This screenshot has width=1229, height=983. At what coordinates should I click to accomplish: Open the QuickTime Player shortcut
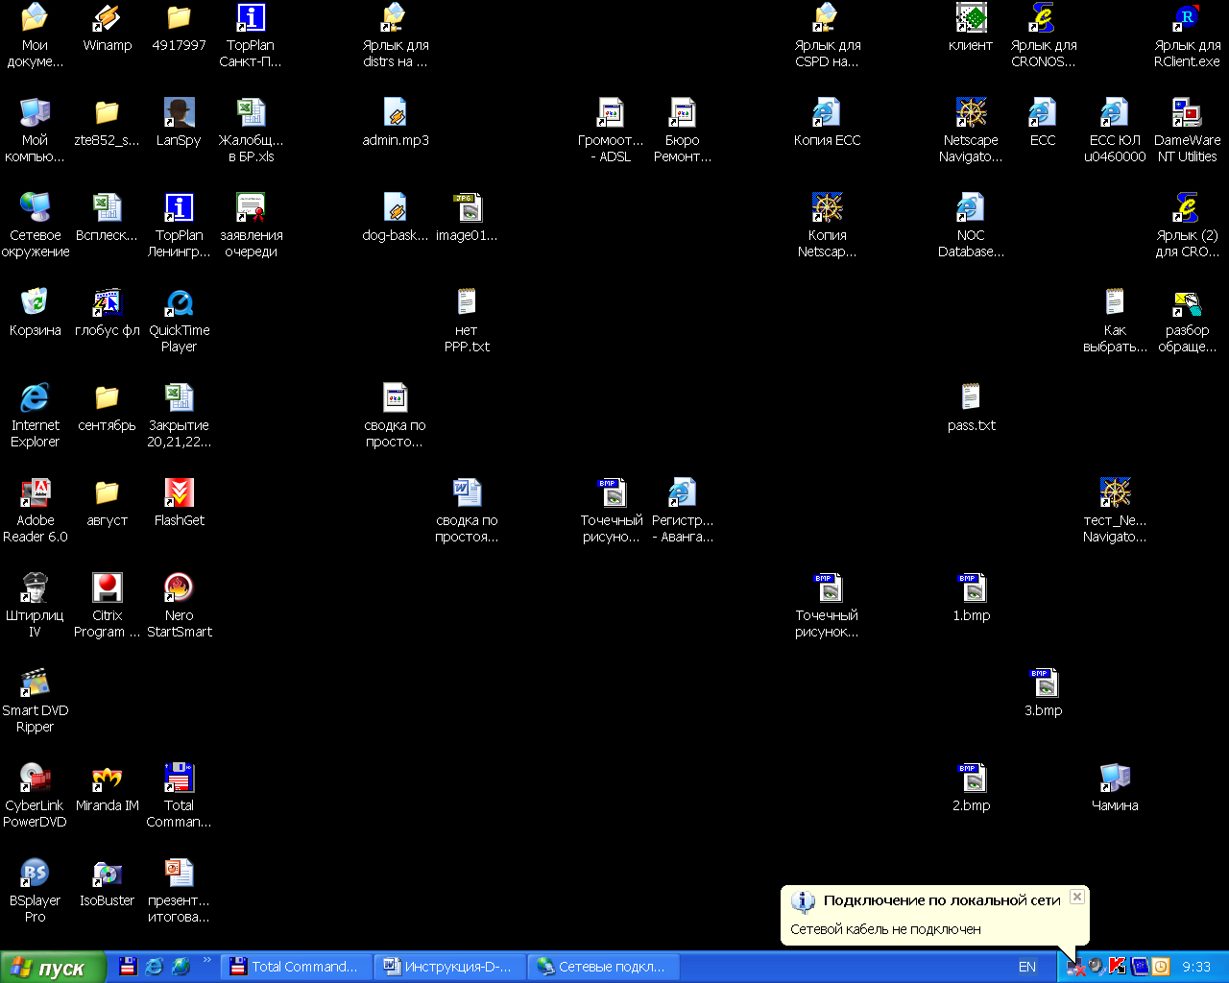[179, 321]
